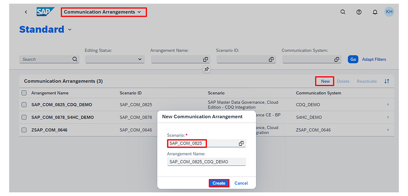Viewport: 408px width, 196px height.
Task: Click Scenario ID cell SAP_COM_0878
Action: tap(136, 117)
